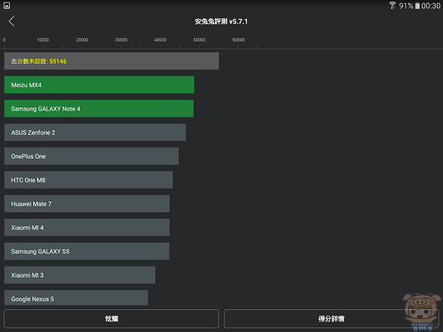Click the Samsung GALAXY S5 row
Viewport: 443px width, 332px height.
pos(87,251)
